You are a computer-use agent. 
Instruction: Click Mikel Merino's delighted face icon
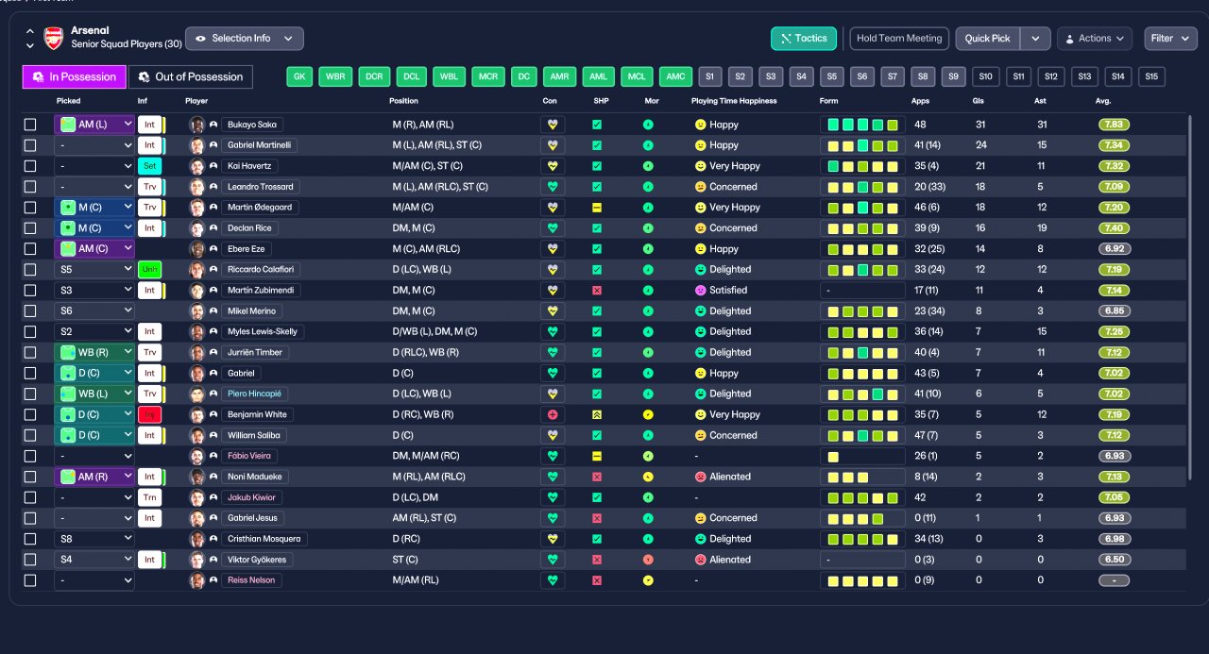(x=701, y=311)
